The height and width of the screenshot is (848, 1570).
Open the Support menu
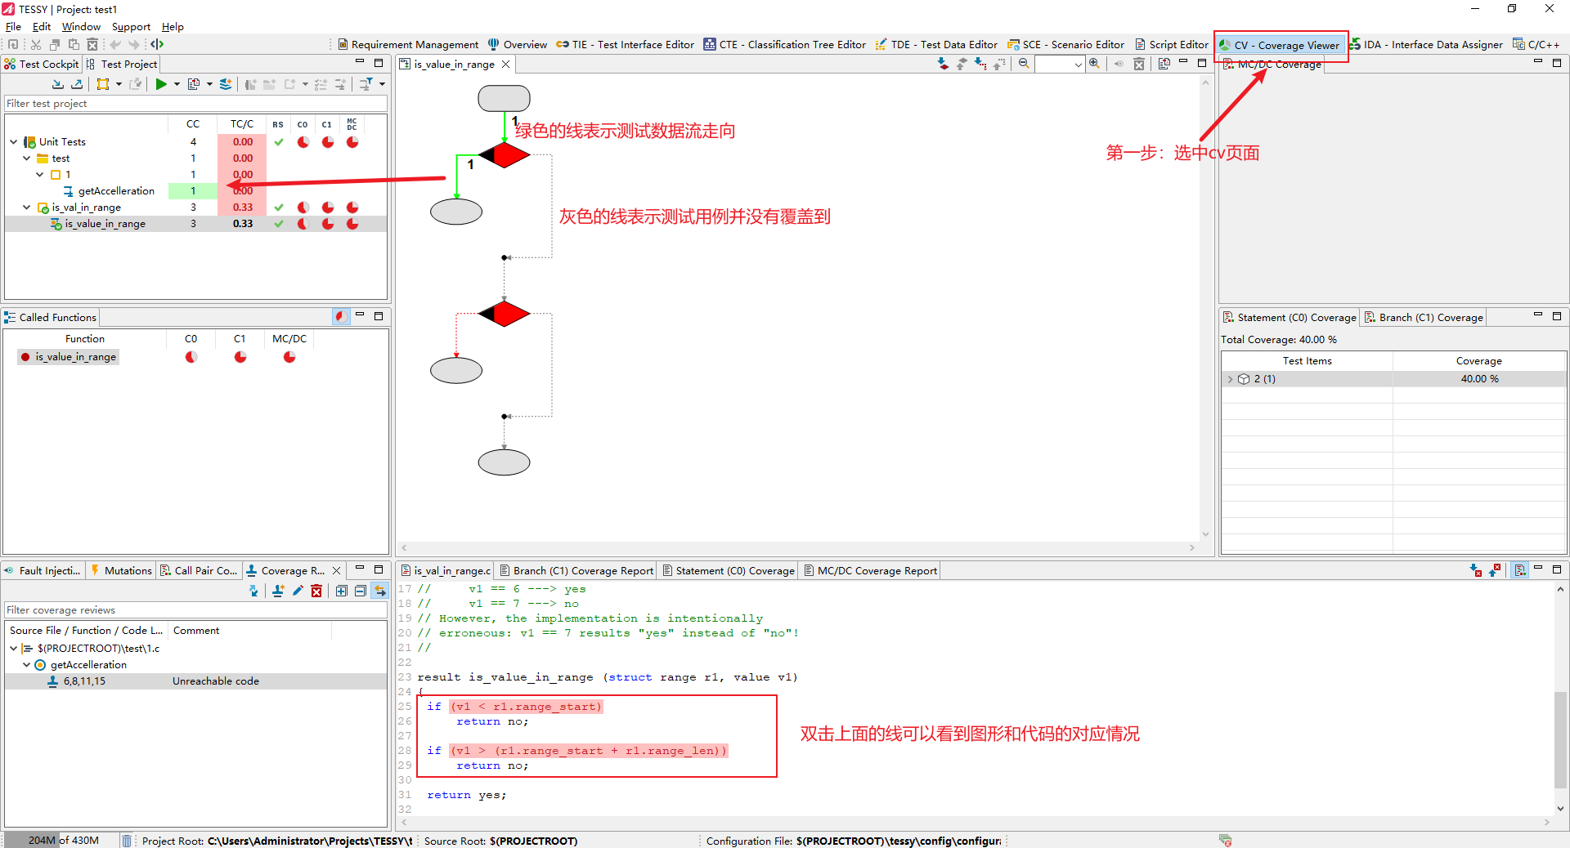(131, 27)
